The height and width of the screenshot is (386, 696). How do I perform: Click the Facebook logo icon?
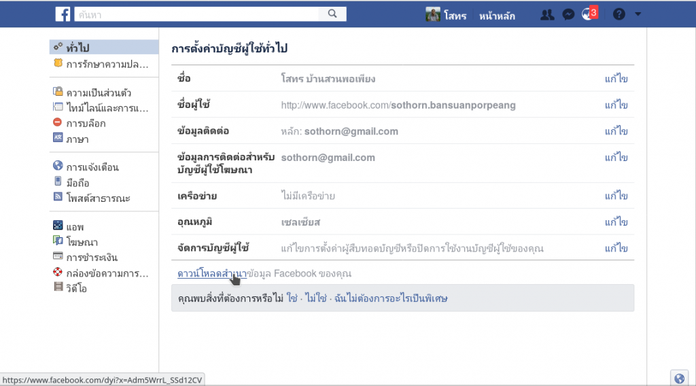tap(63, 14)
